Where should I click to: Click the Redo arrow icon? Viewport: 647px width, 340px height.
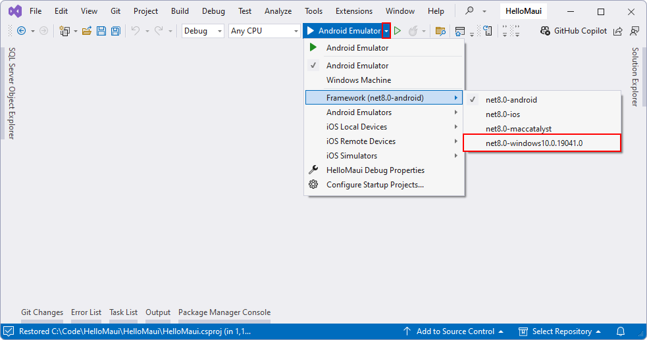159,31
